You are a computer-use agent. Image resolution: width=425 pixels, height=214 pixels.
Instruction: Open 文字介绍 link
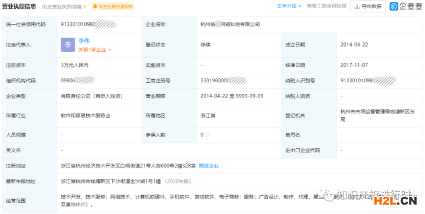tap(289, 6)
